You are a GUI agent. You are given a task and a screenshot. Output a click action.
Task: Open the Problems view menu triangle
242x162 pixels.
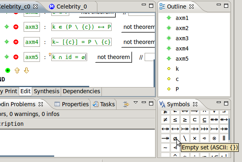coord(136,103)
